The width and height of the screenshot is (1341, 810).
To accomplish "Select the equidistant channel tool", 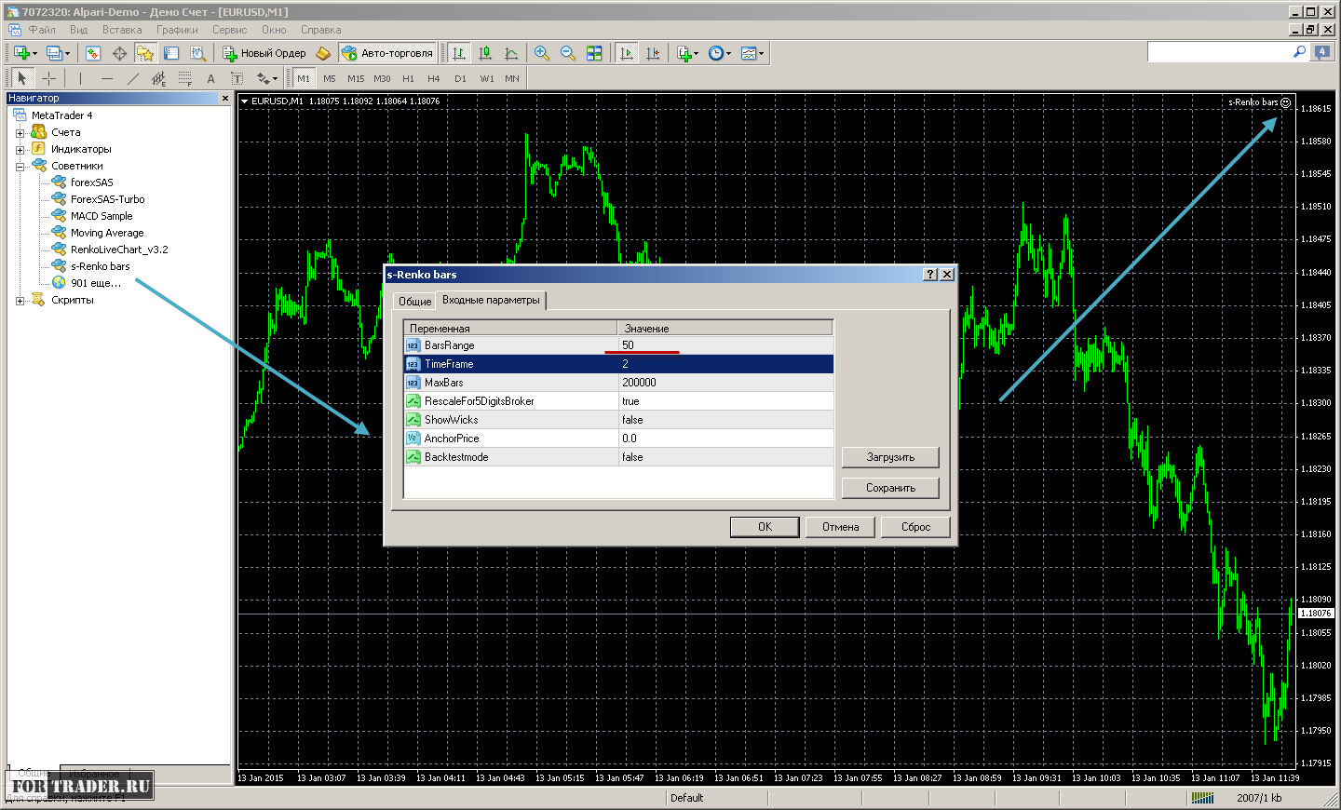I will tap(158, 78).
